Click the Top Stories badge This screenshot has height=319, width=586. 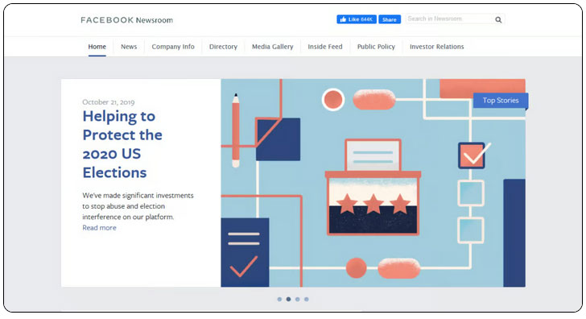click(501, 101)
